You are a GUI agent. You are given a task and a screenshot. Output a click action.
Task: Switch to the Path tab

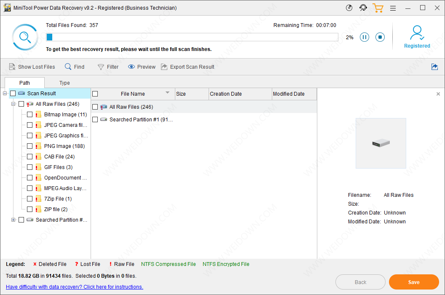(24, 83)
